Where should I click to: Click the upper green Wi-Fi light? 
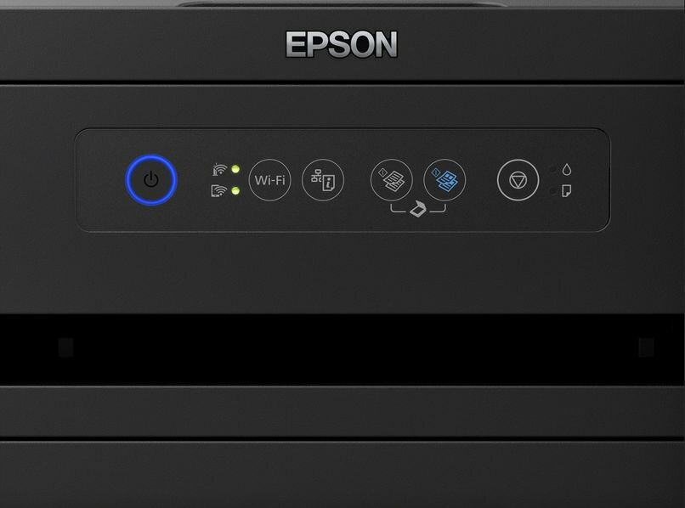[x=235, y=169]
